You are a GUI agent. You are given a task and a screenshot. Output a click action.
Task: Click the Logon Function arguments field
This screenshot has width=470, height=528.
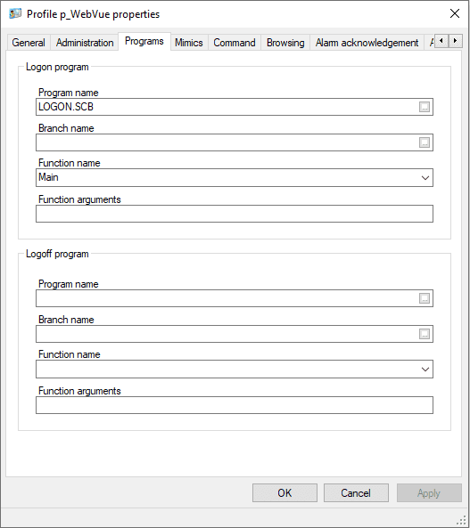(x=235, y=214)
